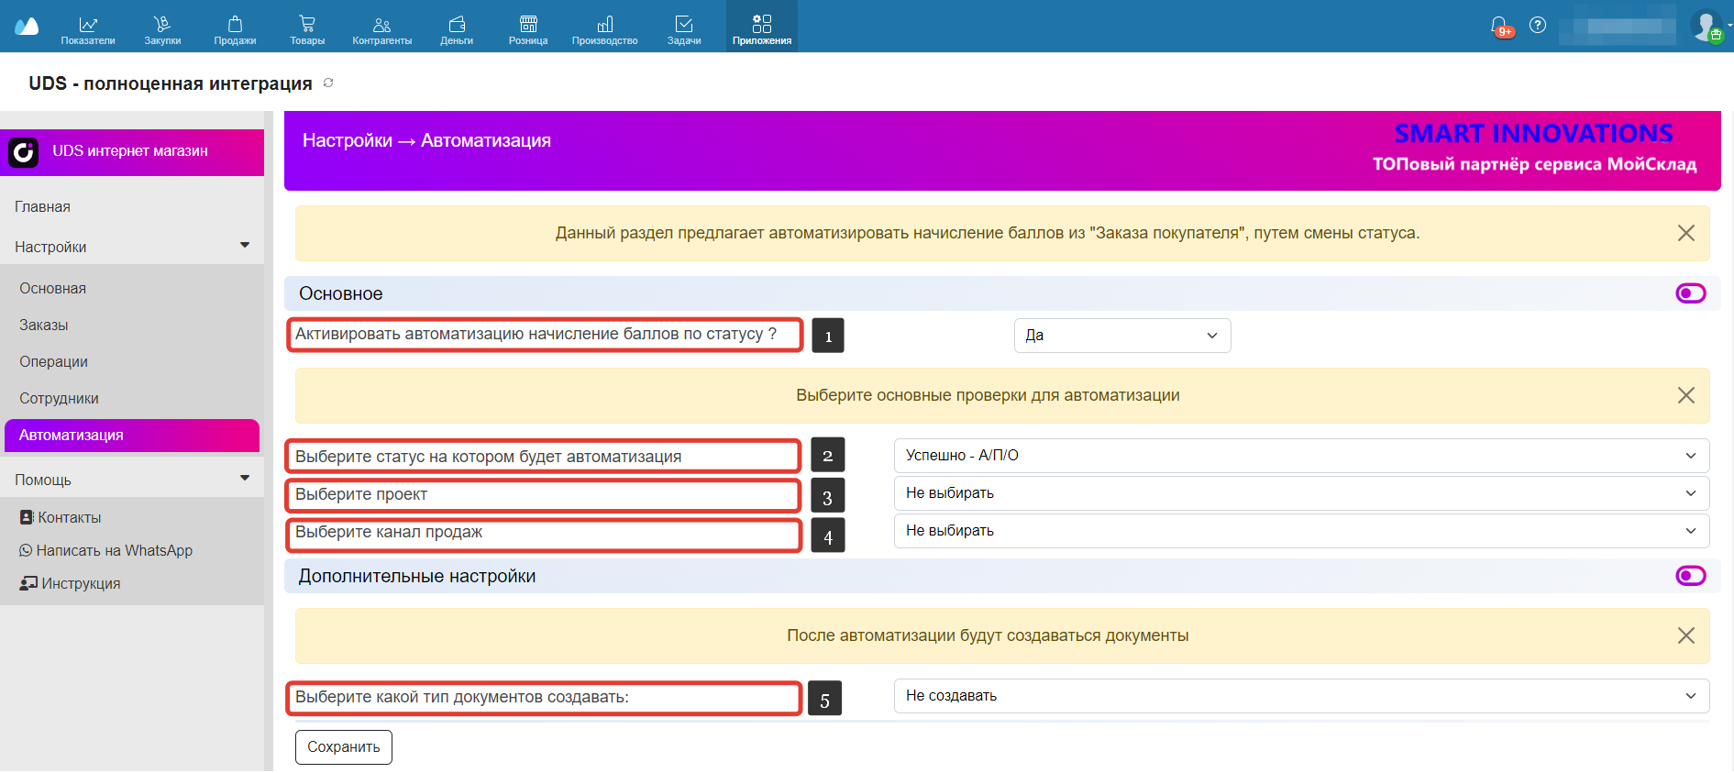Dismiss the Выберите основные проверки notice

point(1685,395)
